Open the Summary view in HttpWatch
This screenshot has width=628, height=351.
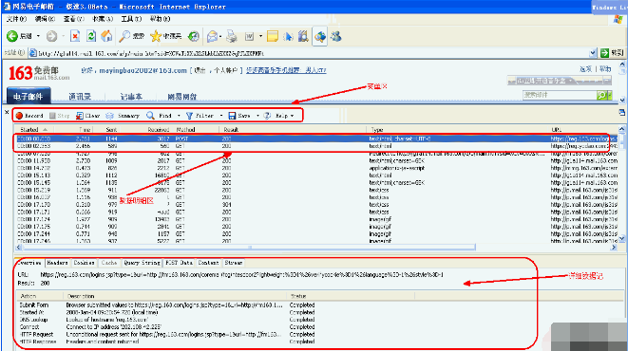click(x=123, y=116)
